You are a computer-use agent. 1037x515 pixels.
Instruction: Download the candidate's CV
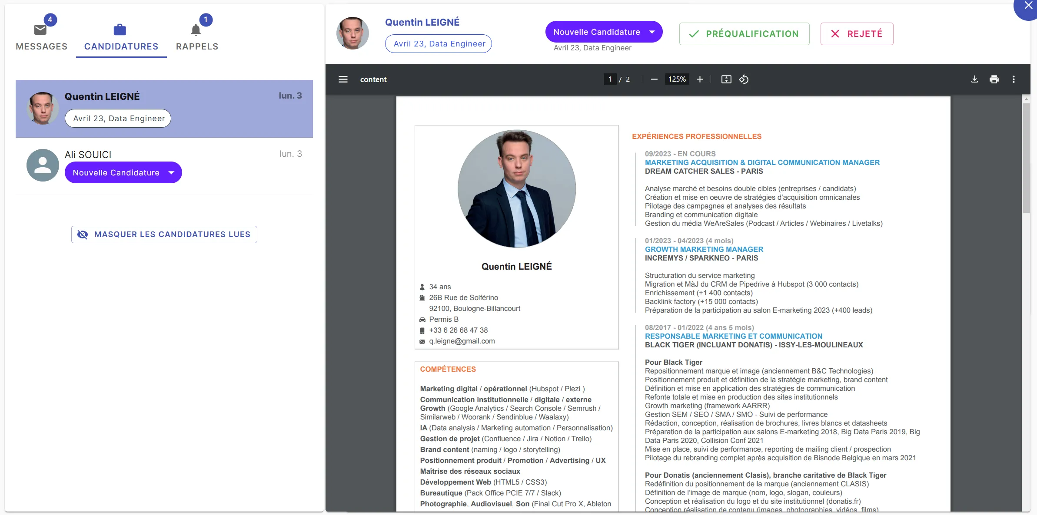pyautogui.click(x=974, y=79)
